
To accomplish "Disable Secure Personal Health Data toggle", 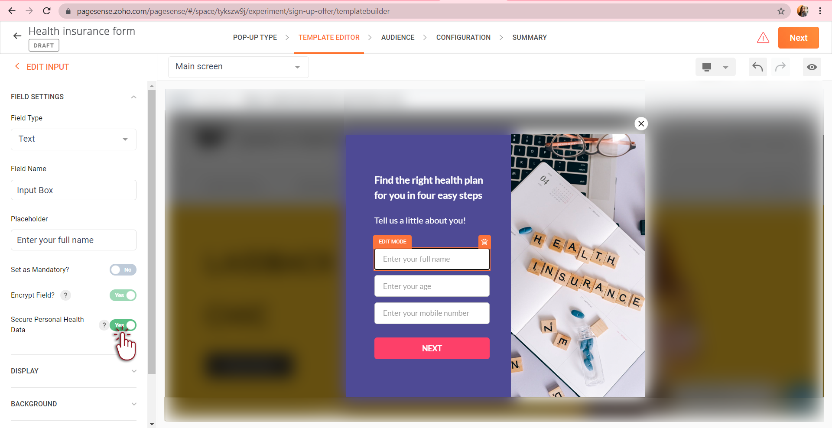I will [x=123, y=325].
